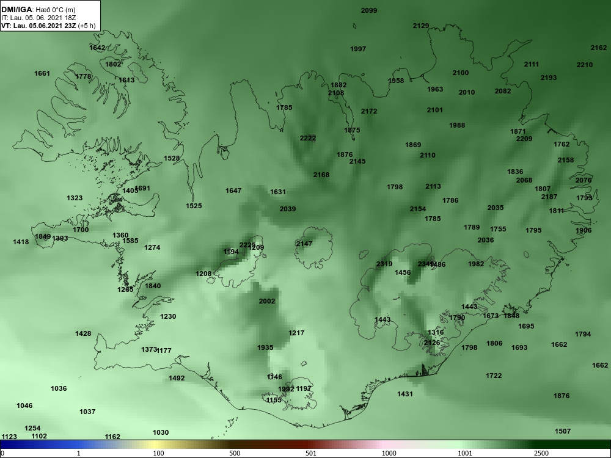Click the map value 2172

369,111
